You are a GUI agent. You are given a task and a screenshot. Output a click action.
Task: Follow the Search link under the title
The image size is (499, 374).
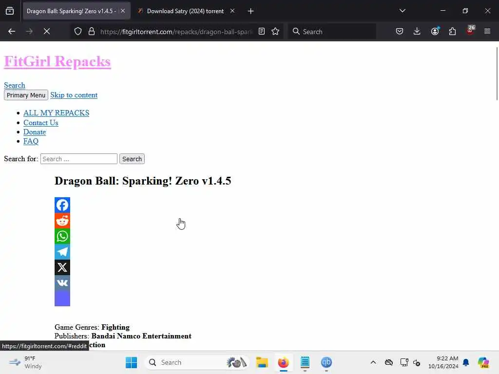[x=15, y=85]
